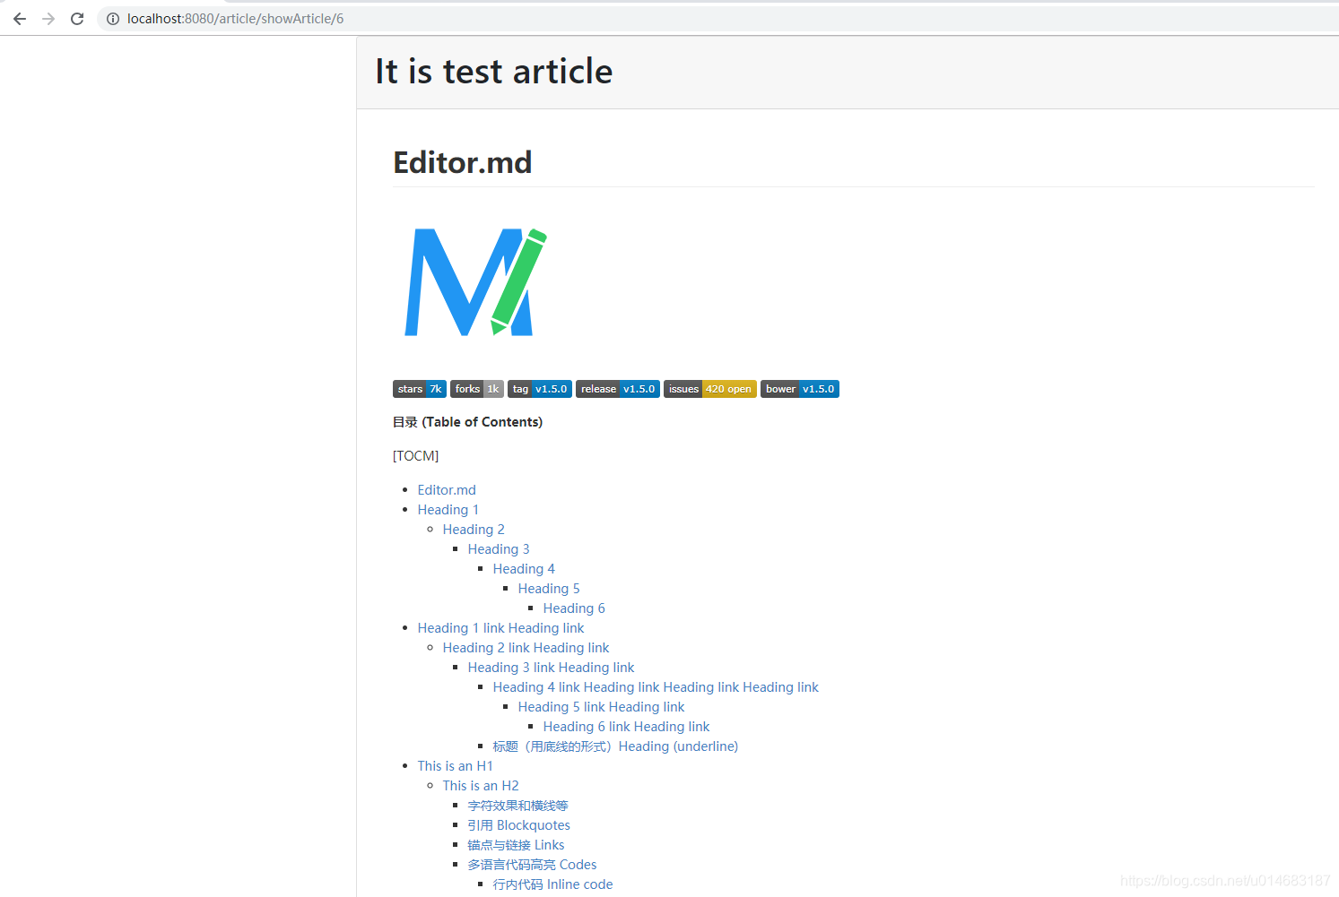Open the release v1.5.0 badge
The height and width of the screenshot is (897, 1339).
[618, 389]
